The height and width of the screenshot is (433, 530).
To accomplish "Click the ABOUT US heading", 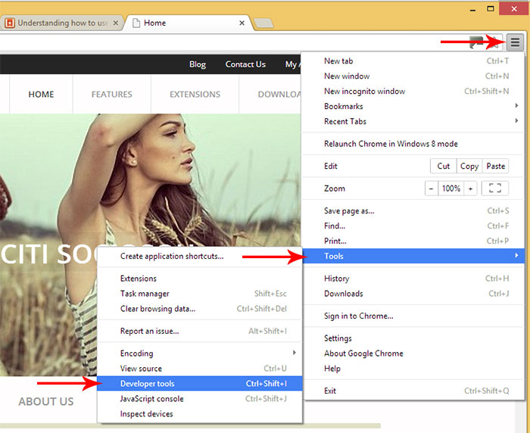I will (46, 401).
